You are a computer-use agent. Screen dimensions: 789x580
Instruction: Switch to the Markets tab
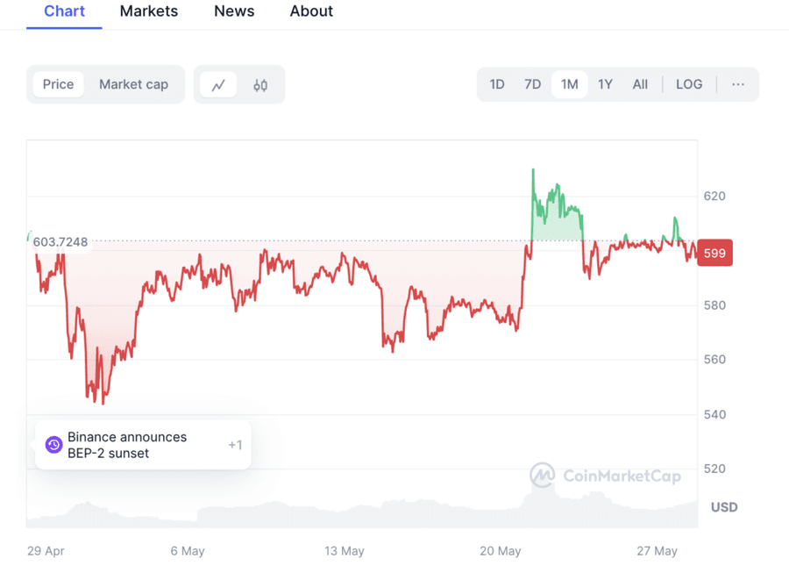[x=148, y=11]
